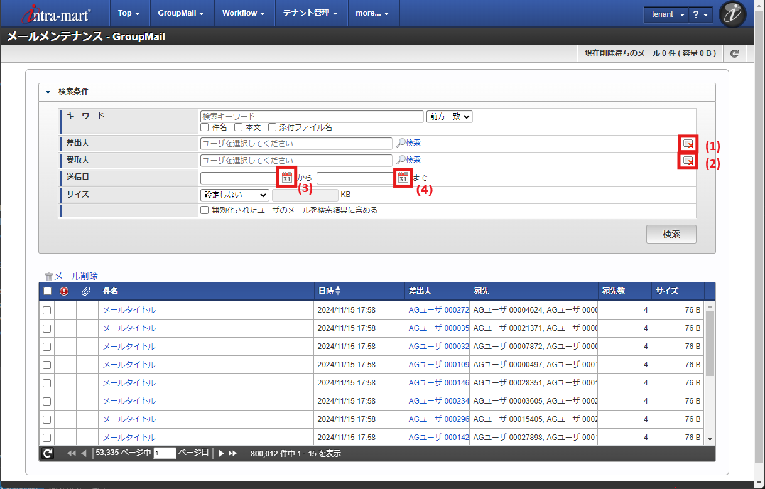Check the 添付ファイル名 option
765x489 pixels.
coord(272,127)
